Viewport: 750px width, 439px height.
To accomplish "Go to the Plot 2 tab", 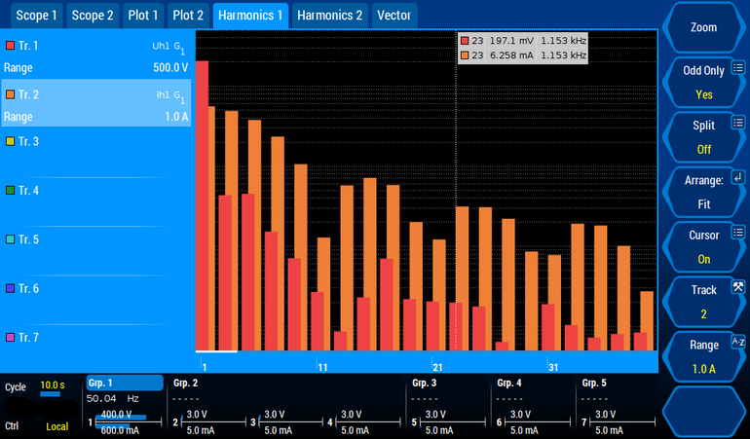I will [x=188, y=16].
